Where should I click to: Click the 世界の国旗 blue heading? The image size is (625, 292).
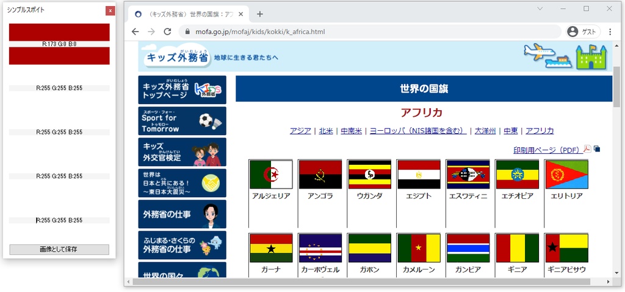coord(424,89)
